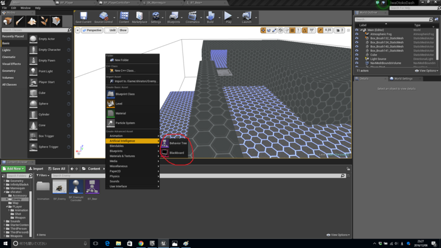Select Paint mode brush icon
The height and width of the screenshot is (248, 441).
pyautogui.click(x=20, y=21)
